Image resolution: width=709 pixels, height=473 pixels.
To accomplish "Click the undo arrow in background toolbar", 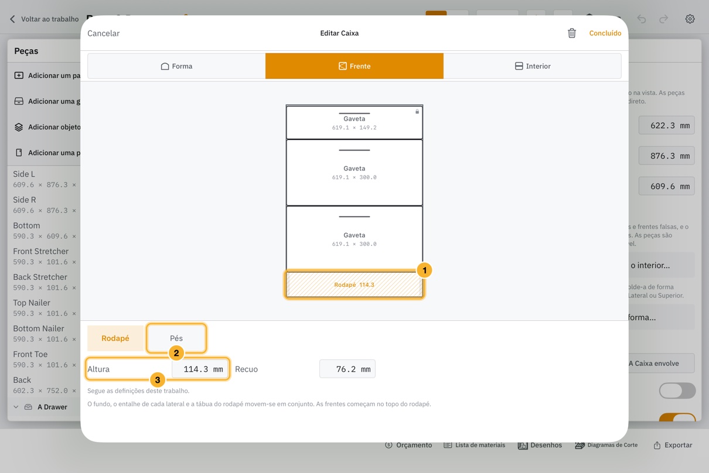I will (x=642, y=19).
